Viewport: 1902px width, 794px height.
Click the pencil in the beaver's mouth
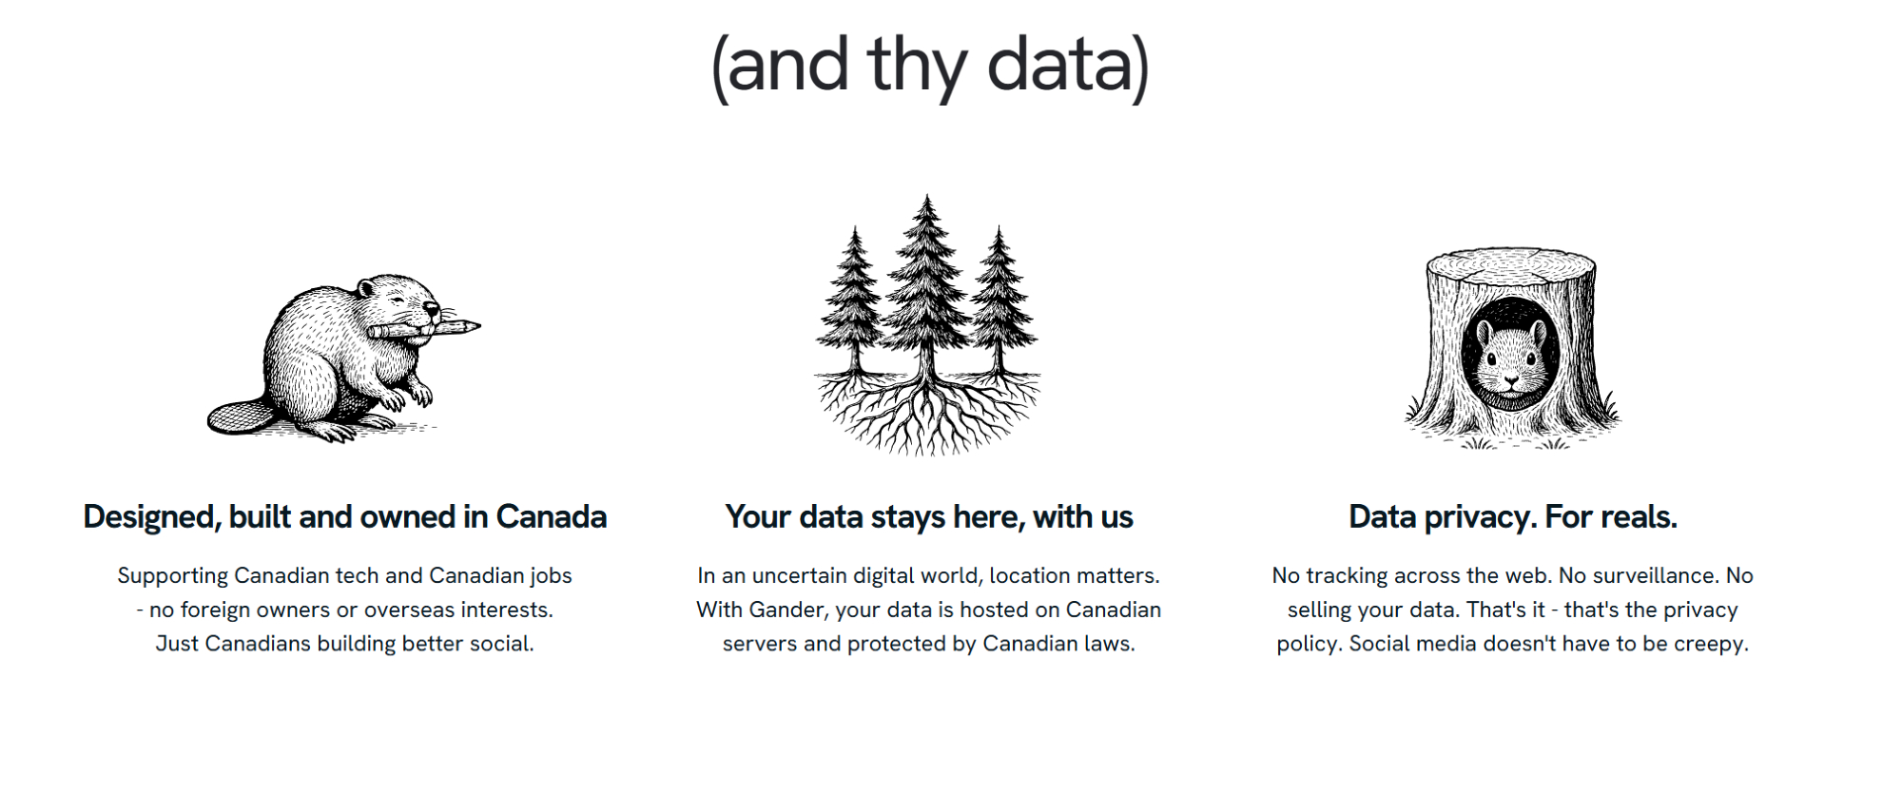pyautogui.click(x=428, y=329)
